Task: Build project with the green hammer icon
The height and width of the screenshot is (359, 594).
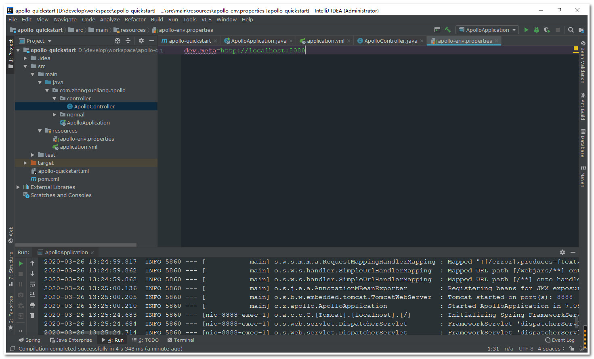Action: (x=447, y=30)
